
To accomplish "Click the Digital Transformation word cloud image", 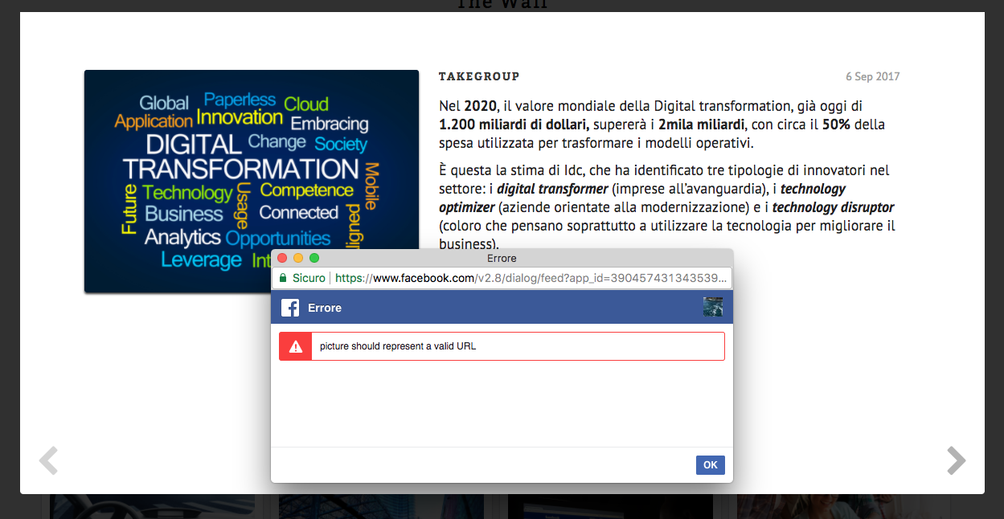I will coord(251,161).
